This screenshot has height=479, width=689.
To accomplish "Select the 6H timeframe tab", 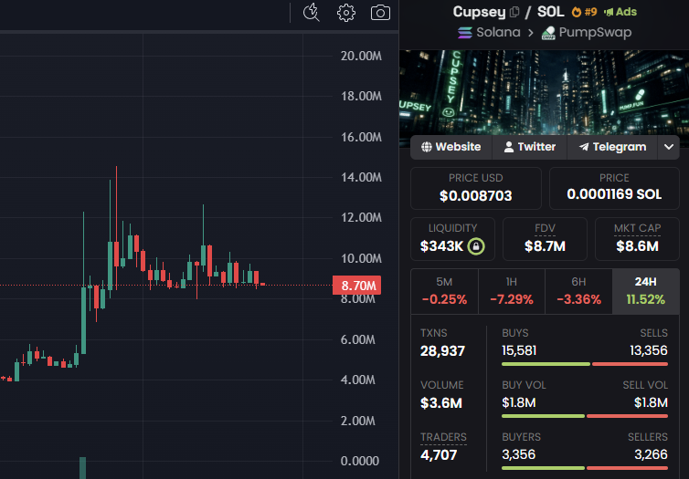I will (578, 291).
